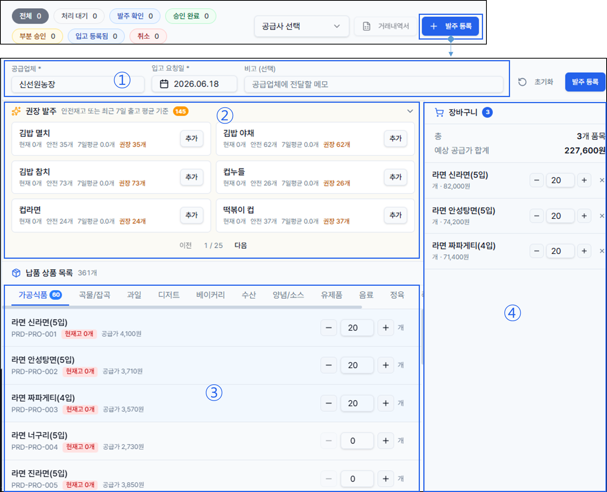The width and height of the screenshot is (607, 492).
Task: Select the 취소 status filter chip
Action: [148, 36]
